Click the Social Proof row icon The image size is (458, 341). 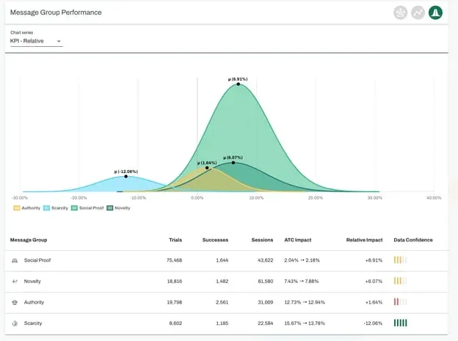pyautogui.click(x=15, y=260)
